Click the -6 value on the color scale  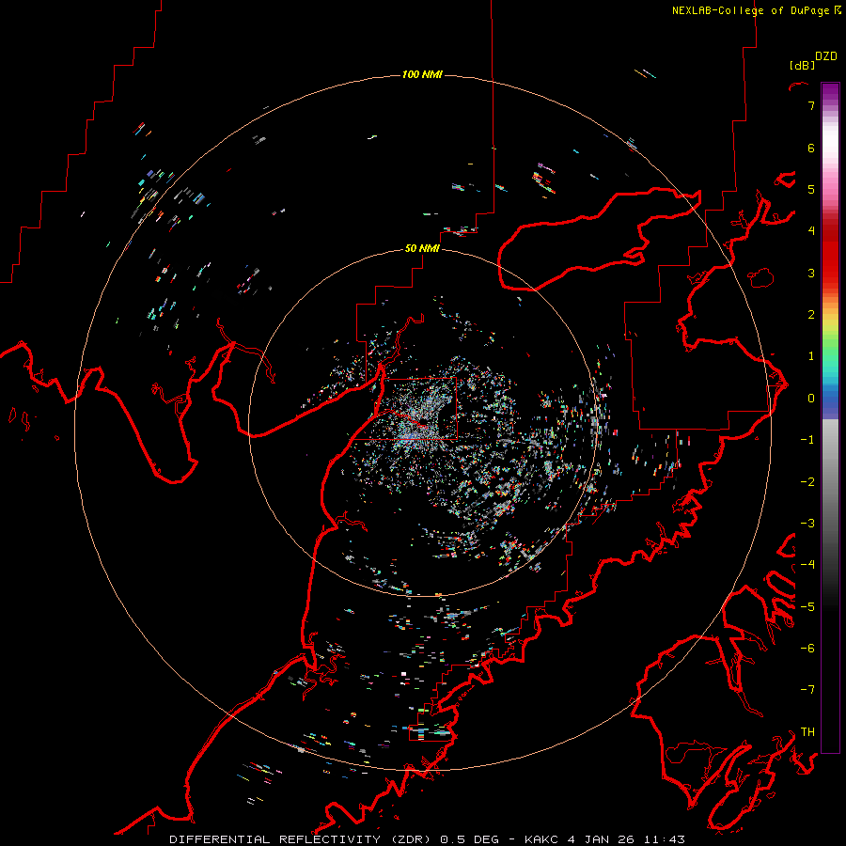[807, 649]
